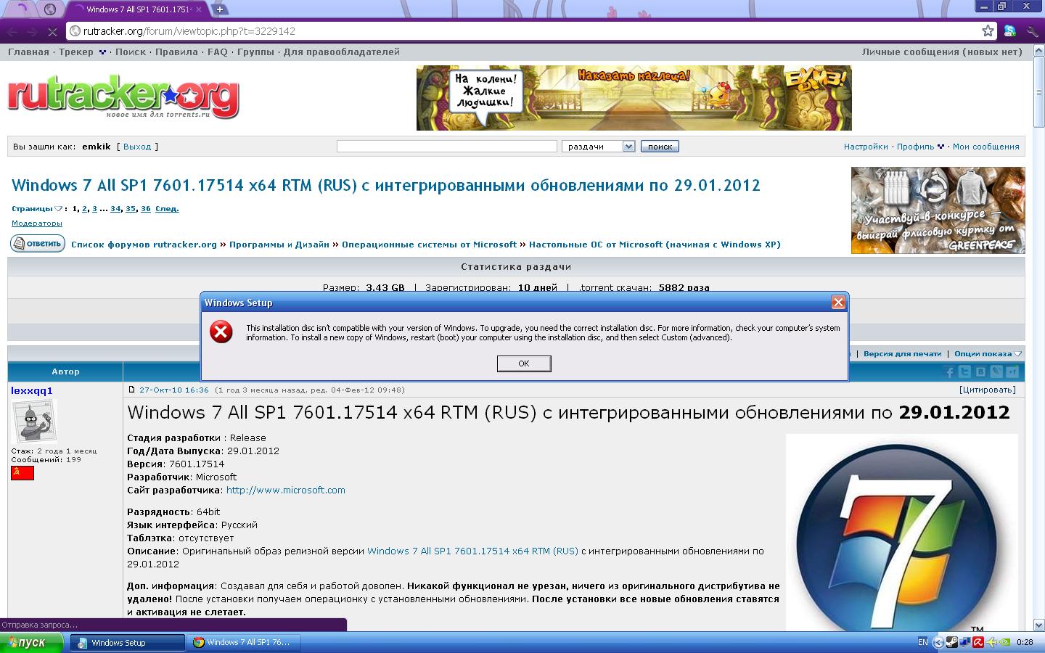The image size is (1045, 653).
Task: Stop page loading with the X button
Action: [x=53, y=31]
